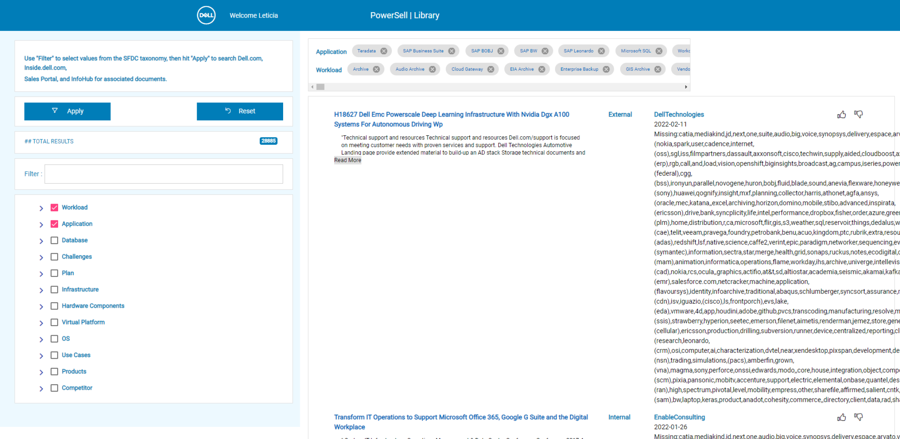Click the filter chips horizontal scrollbar right arrow
Image resolution: width=900 pixels, height=439 pixels.
point(686,87)
